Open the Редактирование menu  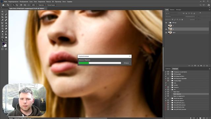14,2
